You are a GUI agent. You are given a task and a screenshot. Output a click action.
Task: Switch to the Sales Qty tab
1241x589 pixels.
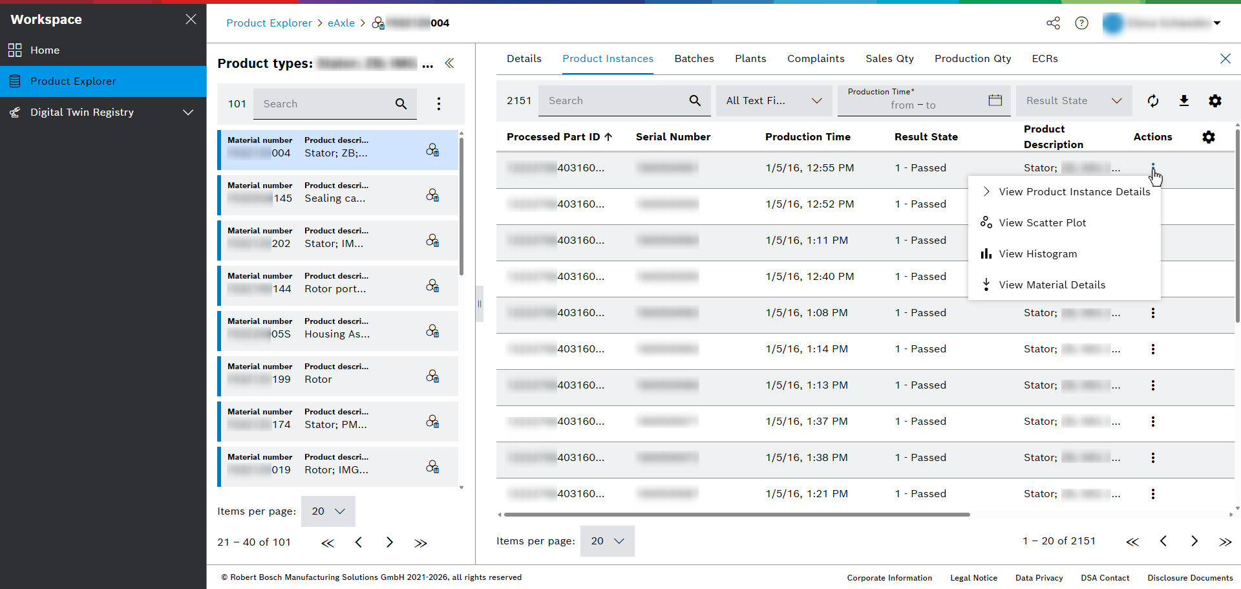pyautogui.click(x=889, y=59)
